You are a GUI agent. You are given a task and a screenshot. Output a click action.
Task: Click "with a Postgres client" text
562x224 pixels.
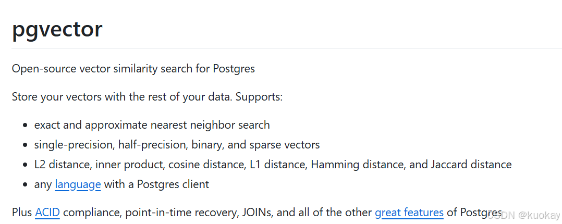click(x=156, y=184)
